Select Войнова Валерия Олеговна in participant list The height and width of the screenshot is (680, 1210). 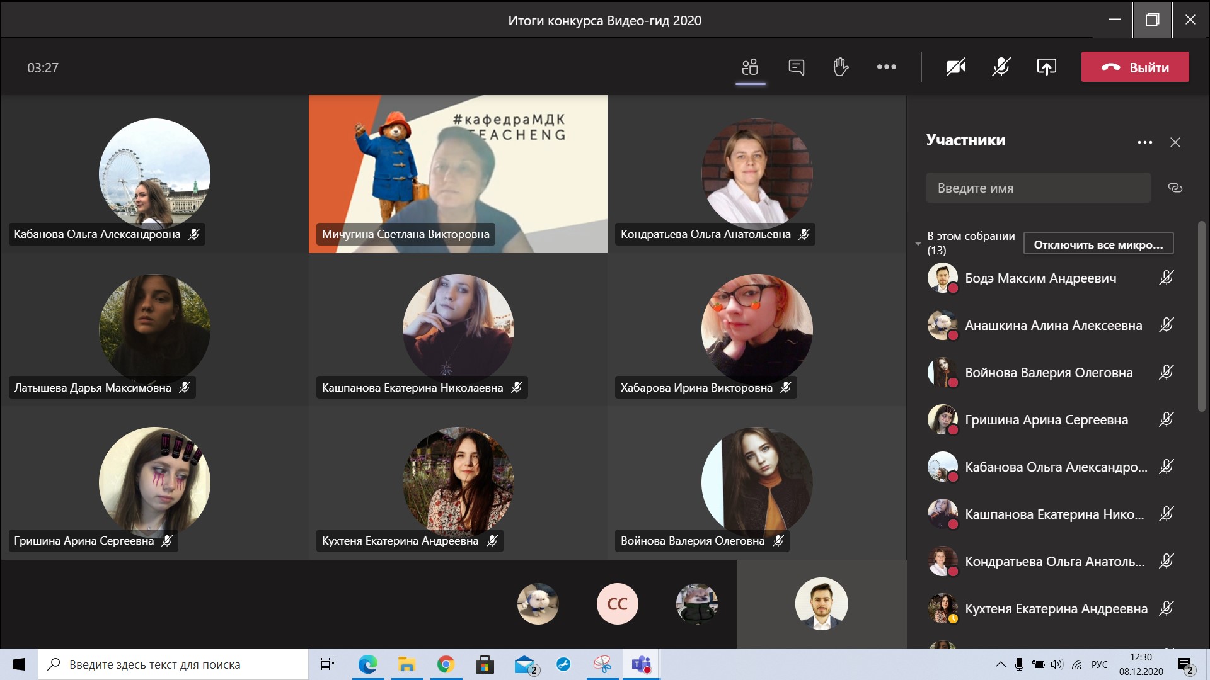[x=1048, y=373]
